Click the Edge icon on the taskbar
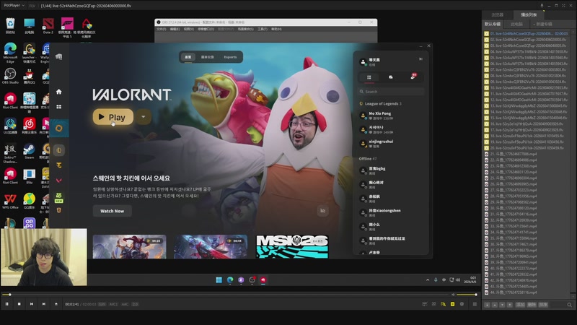 pyautogui.click(x=230, y=280)
